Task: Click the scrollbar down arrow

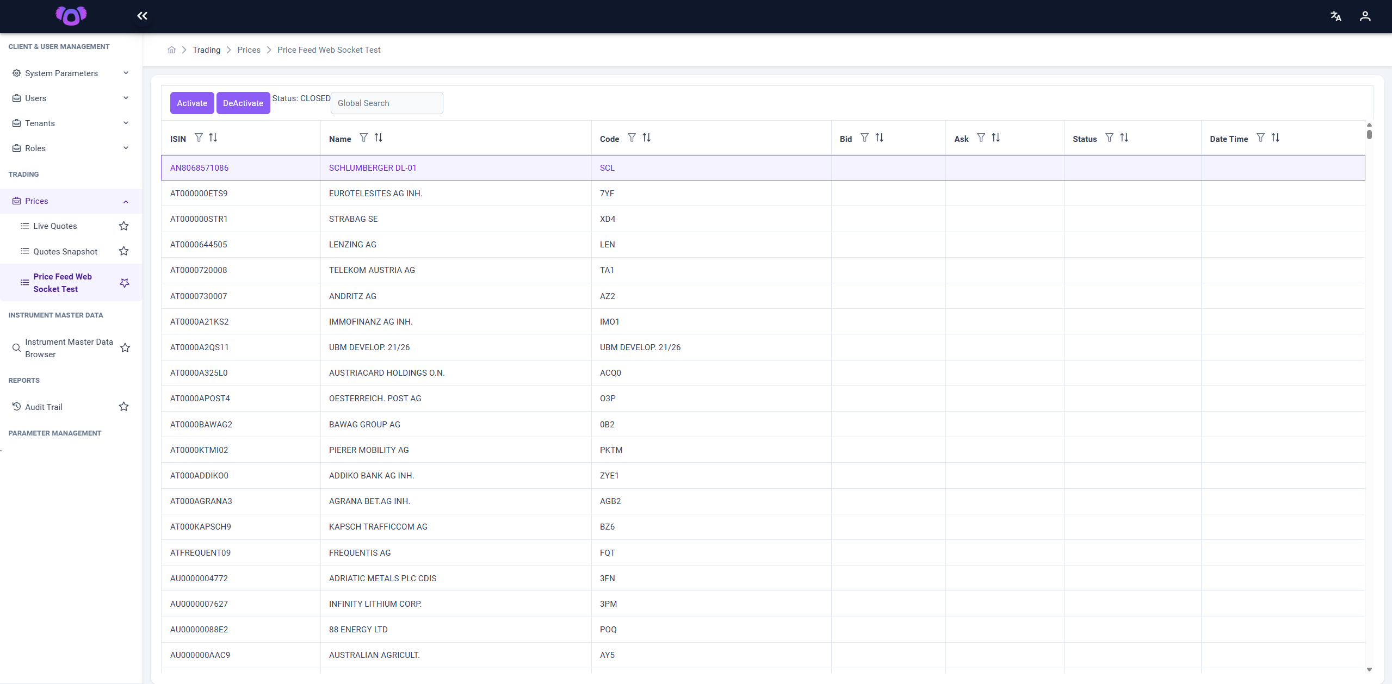Action: click(1369, 670)
